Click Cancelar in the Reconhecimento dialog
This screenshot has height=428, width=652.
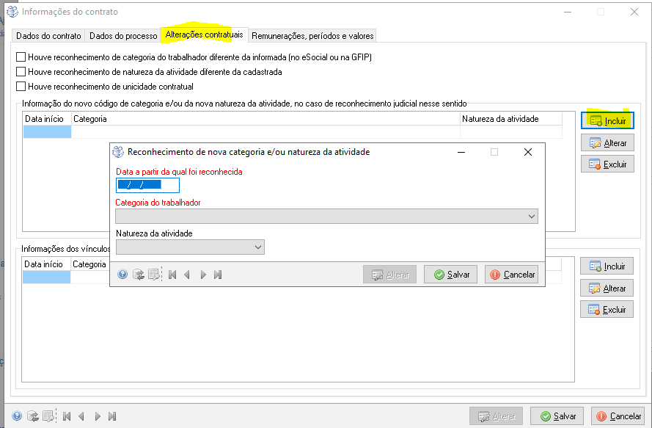[x=512, y=275]
